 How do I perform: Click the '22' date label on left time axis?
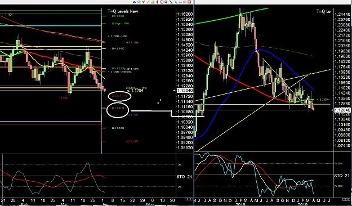(x=133, y=200)
